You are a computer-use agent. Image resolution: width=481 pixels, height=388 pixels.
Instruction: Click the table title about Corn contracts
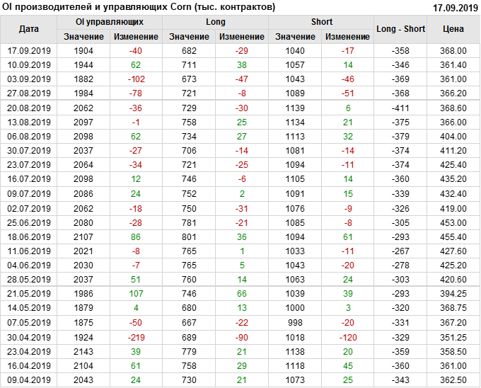coord(139,7)
